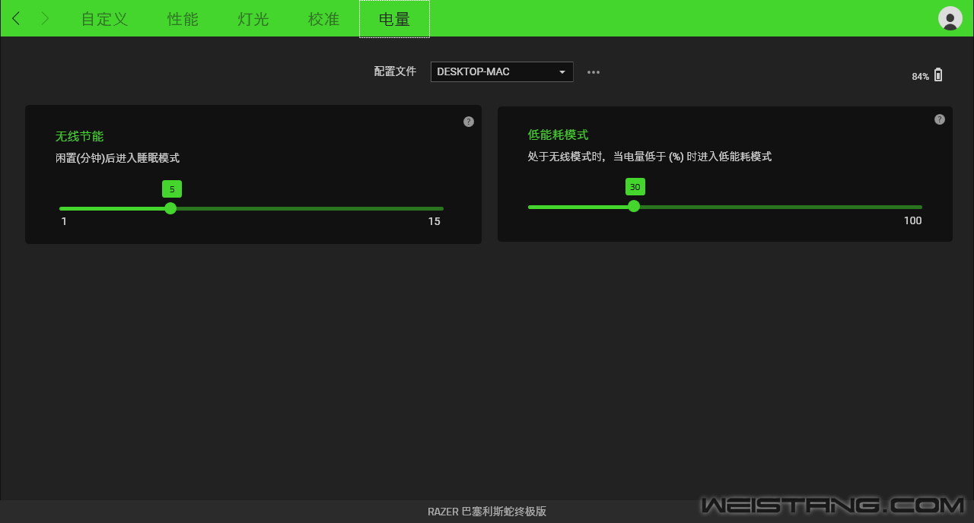Open the profile more options ellipsis
This screenshot has width=974, height=523.
tap(594, 72)
